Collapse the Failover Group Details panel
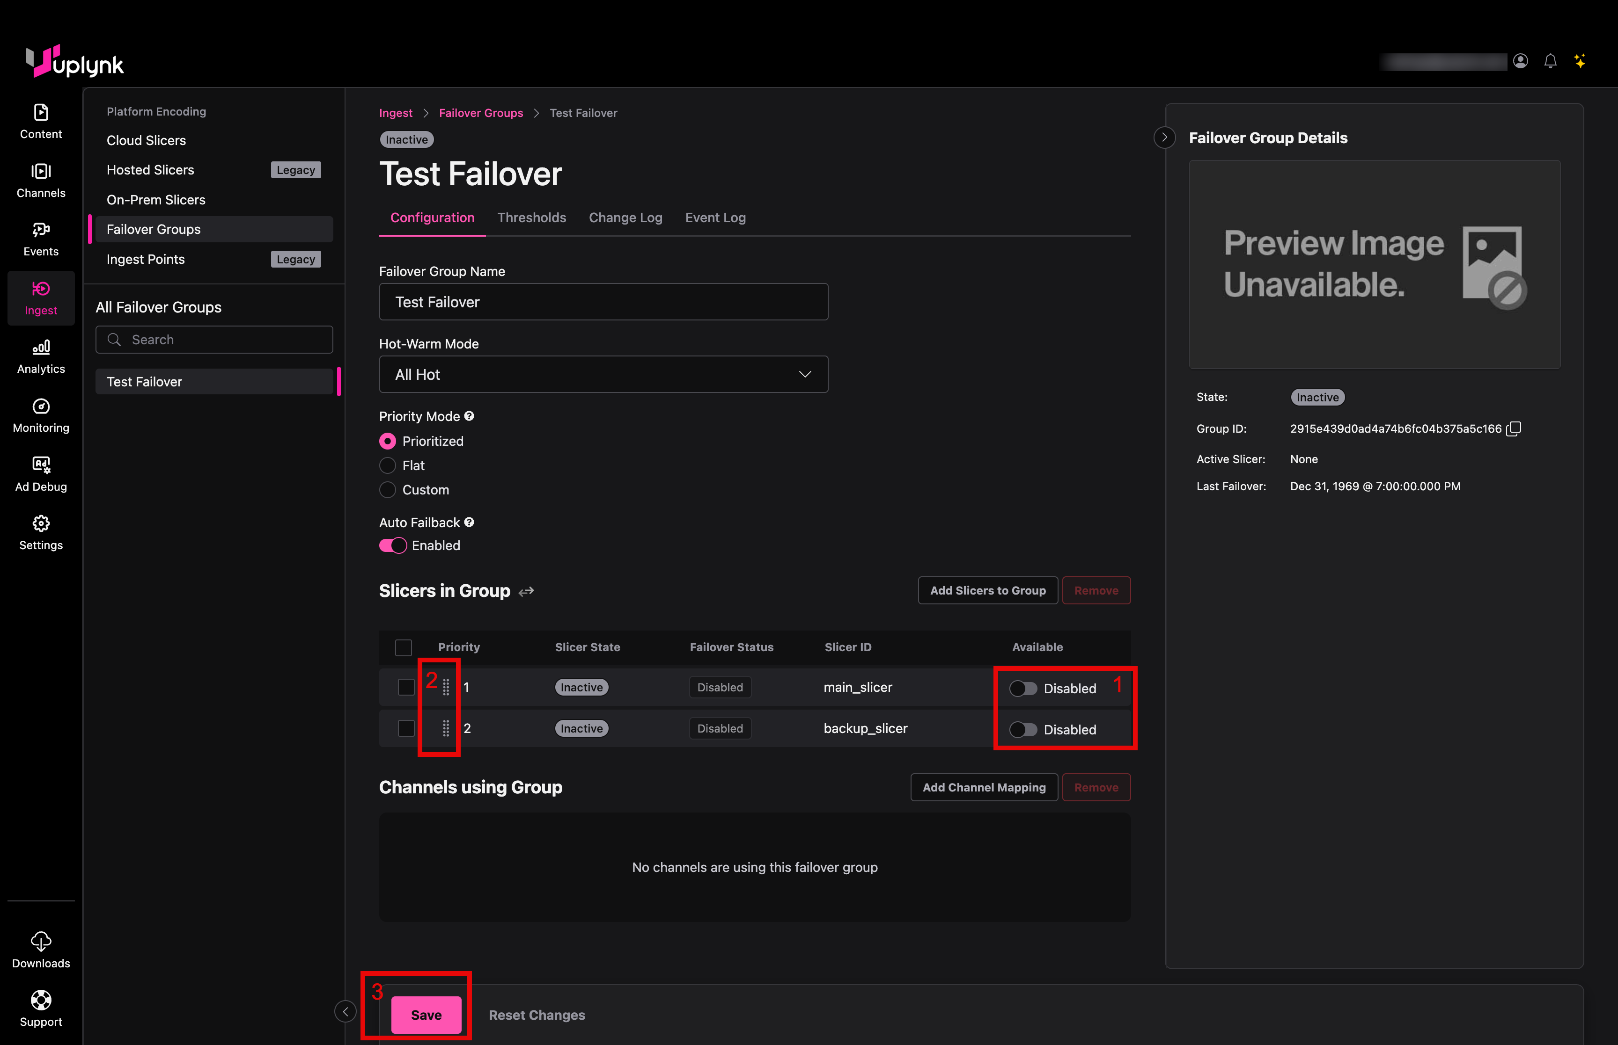1618x1045 pixels. click(x=1164, y=138)
